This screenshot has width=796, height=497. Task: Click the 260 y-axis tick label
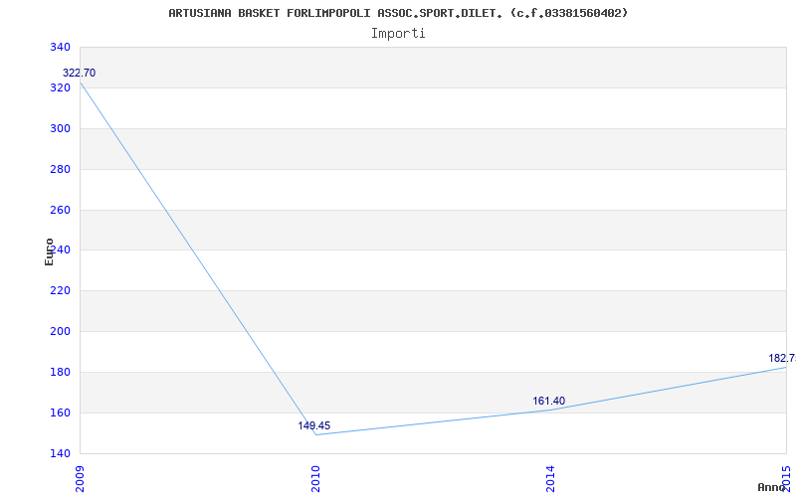(60, 210)
